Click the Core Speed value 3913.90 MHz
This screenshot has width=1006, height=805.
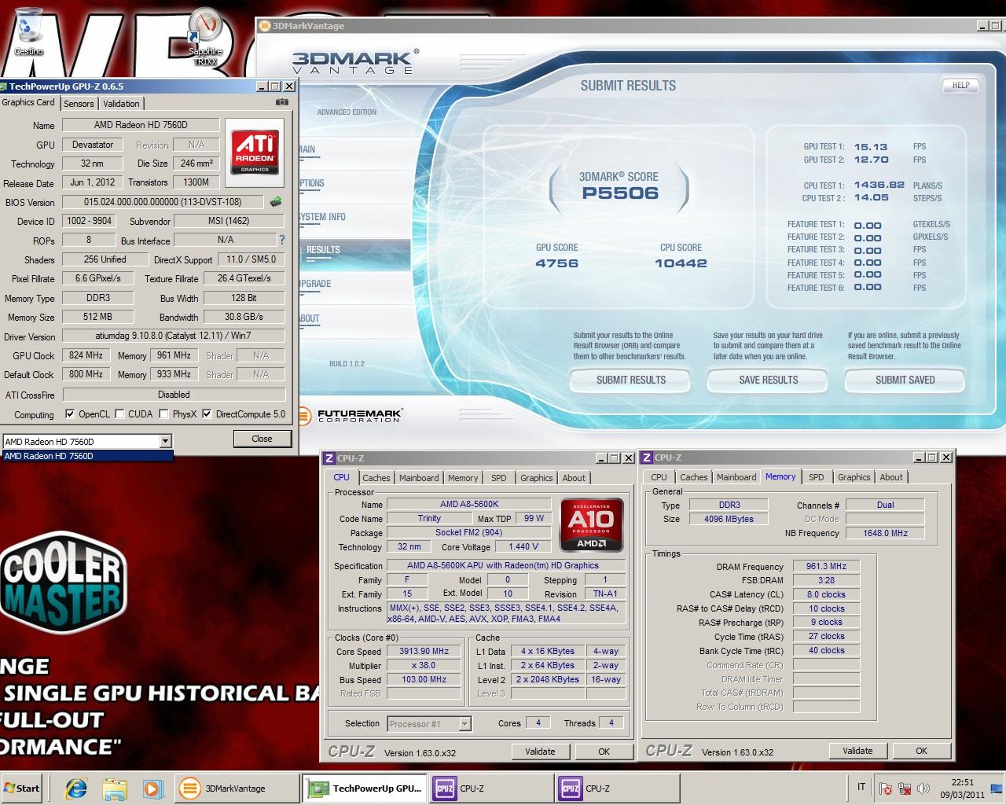(x=424, y=651)
